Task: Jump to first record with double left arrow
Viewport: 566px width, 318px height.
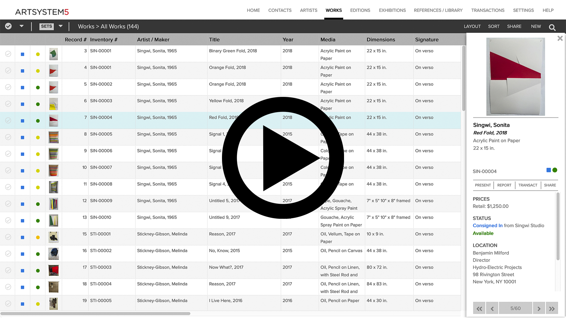Action: click(x=479, y=308)
